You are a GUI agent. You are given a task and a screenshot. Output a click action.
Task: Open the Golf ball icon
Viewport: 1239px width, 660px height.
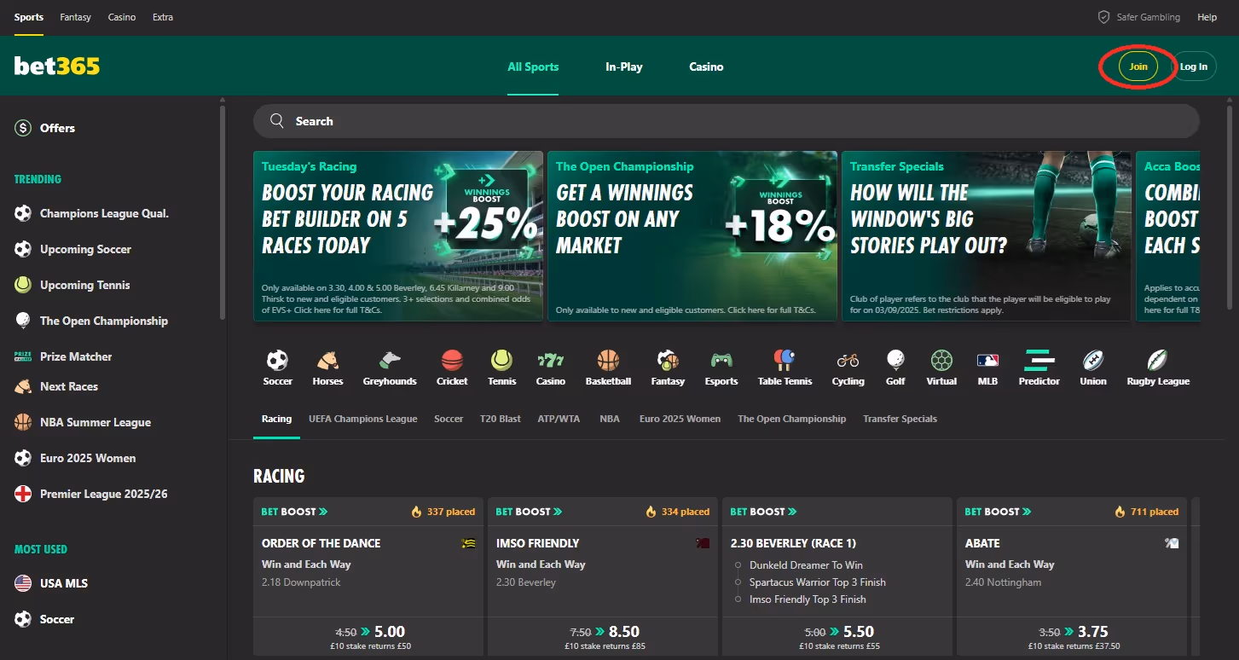point(895,360)
